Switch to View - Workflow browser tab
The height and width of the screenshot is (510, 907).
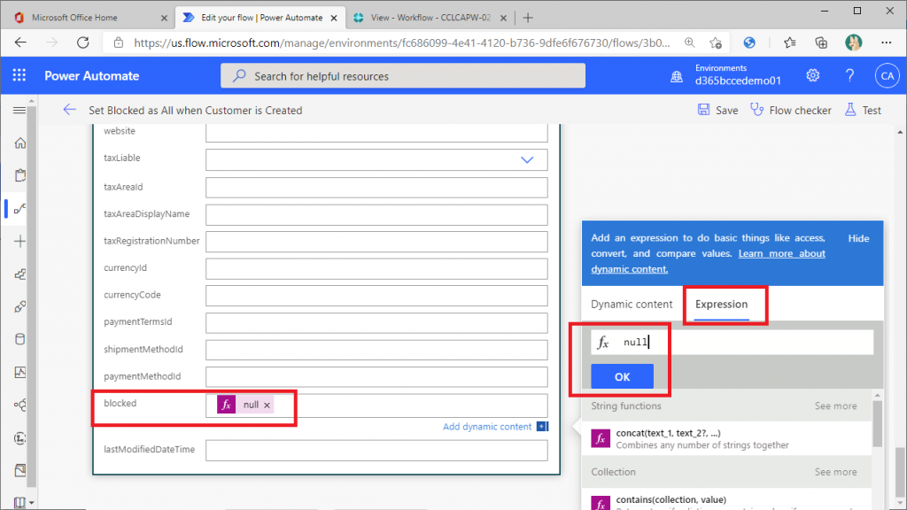click(x=430, y=18)
